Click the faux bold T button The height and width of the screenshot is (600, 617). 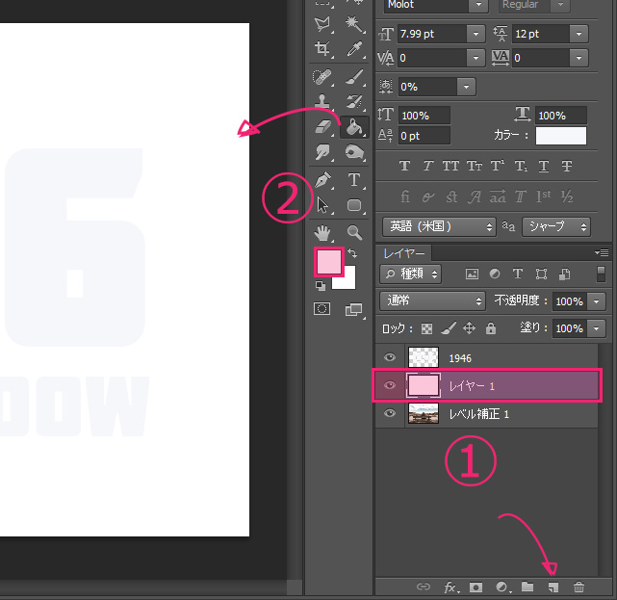pos(403,167)
